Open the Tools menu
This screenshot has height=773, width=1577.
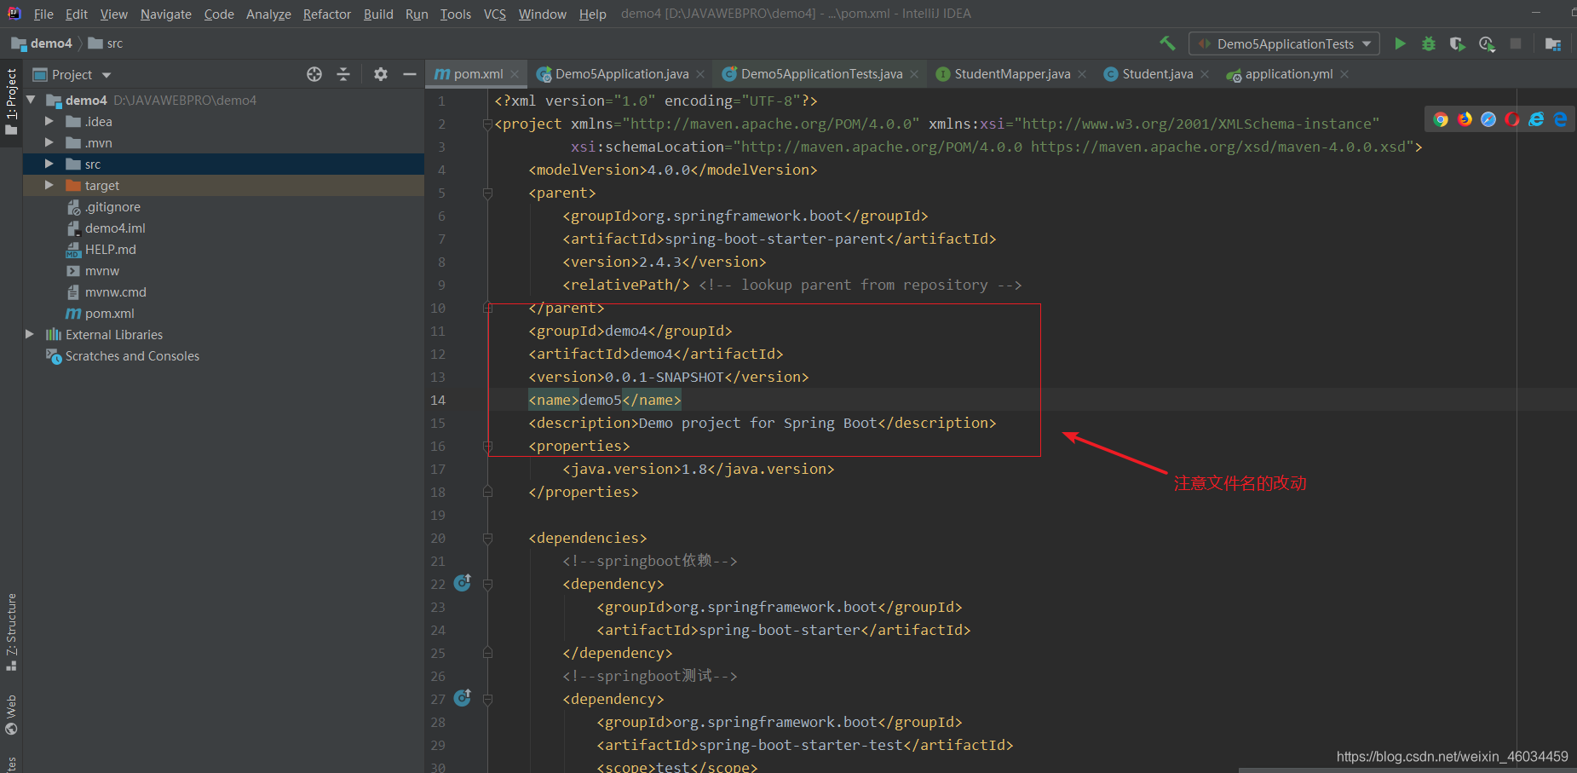[x=456, y=14]
